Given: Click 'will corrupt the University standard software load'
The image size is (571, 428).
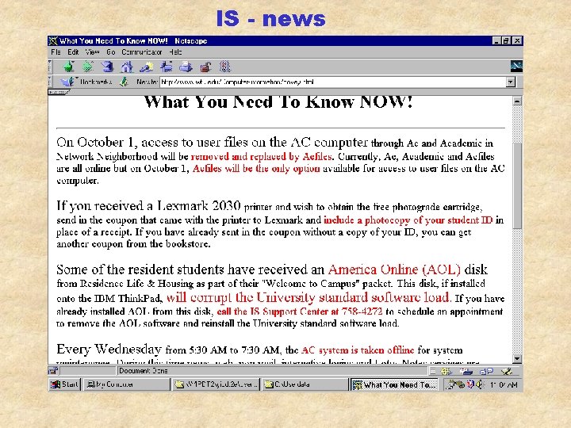Looking at the screenshot, I should coord(308,298).
